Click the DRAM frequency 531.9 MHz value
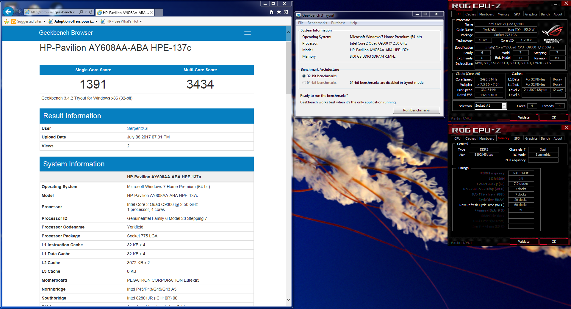Image resolution: width=571 pixels, height=309 pixels. (521, 173)
